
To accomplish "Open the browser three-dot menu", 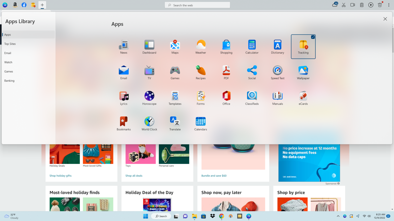I will point(389,5).
